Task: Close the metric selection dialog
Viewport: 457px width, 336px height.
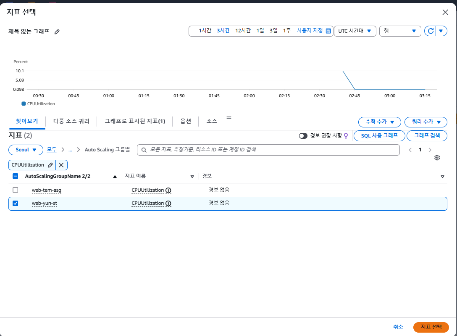Action: (x=445, y=12)
